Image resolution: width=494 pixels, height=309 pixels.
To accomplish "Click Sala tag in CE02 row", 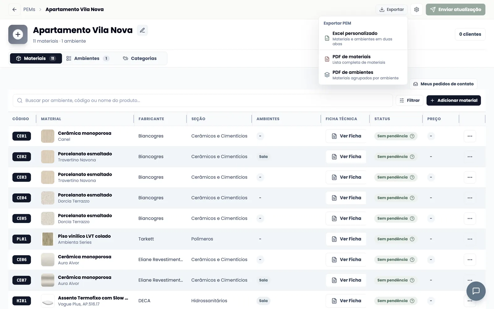I will [x=263, y=157].
